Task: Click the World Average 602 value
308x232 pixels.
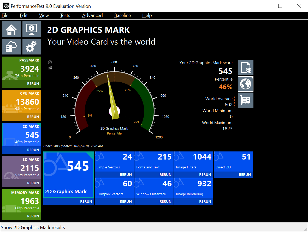Action: pos(228,105)
